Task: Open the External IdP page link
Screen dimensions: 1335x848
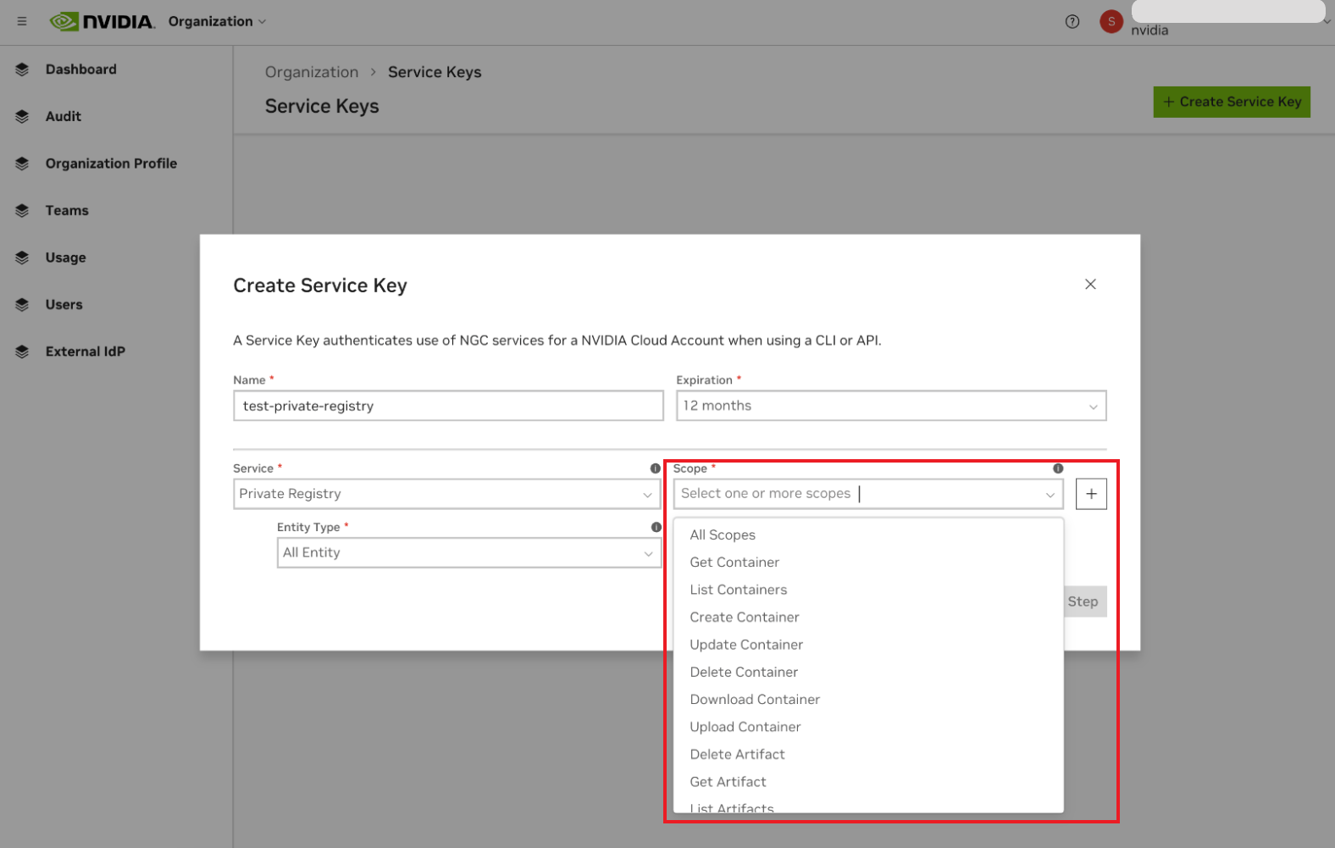Action: [x=86, y=352]
